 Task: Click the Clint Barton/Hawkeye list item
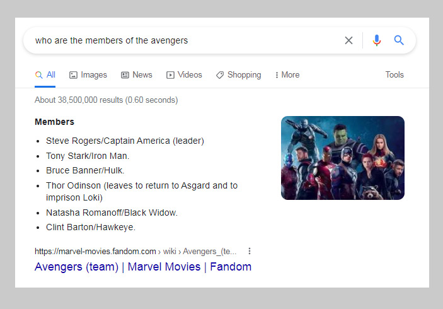click(91, 227)
